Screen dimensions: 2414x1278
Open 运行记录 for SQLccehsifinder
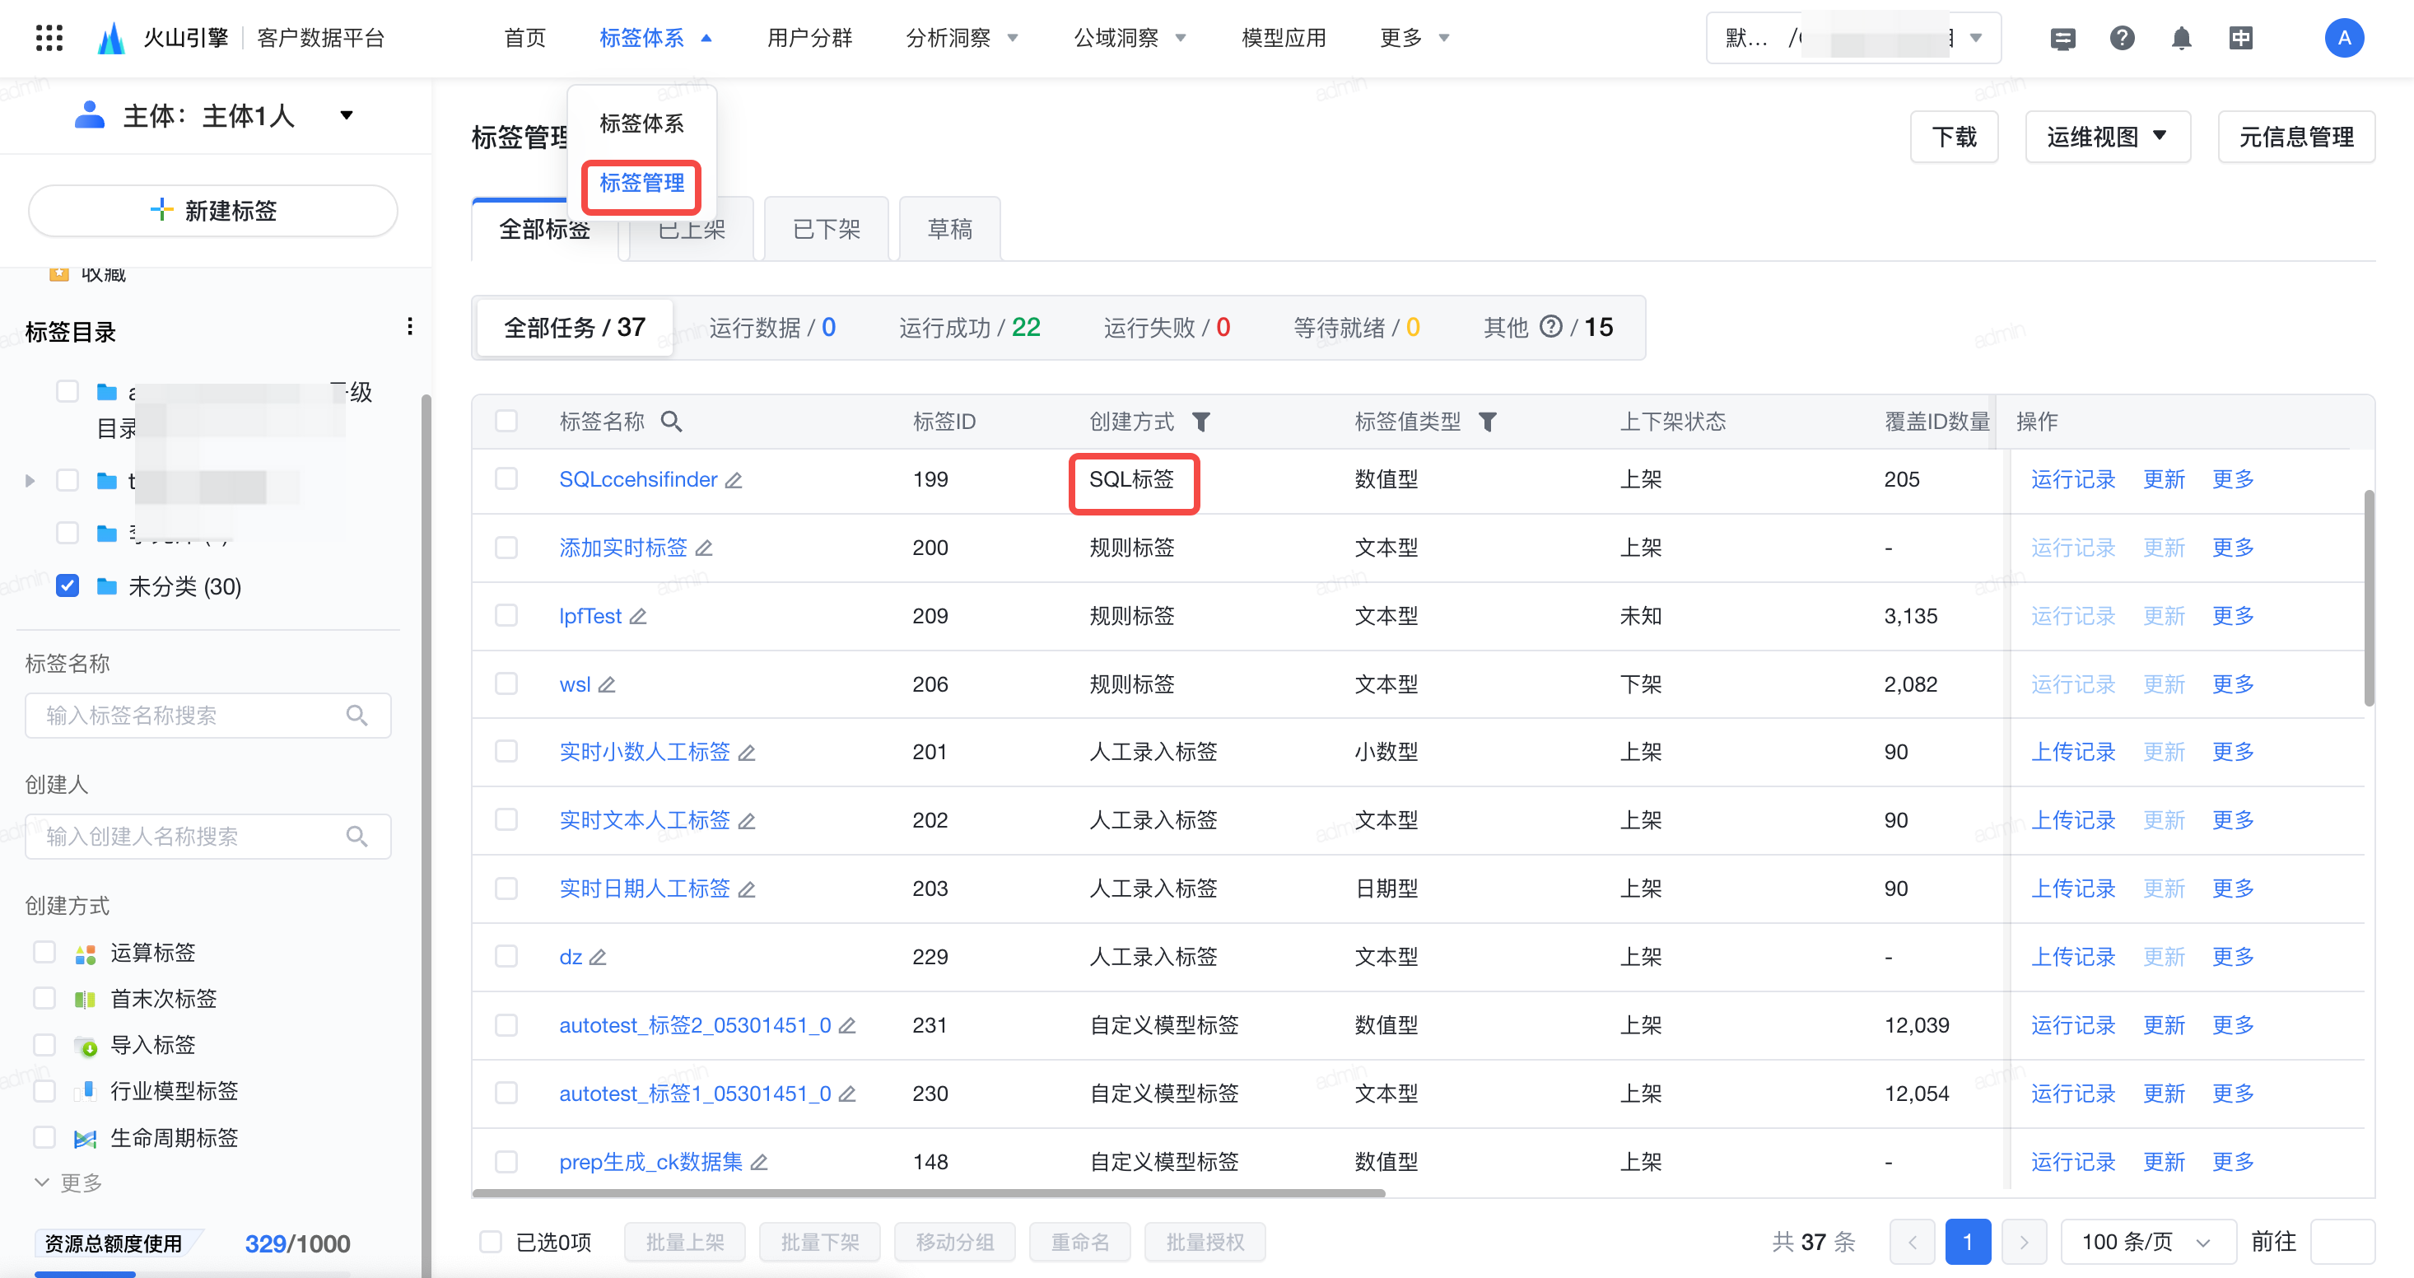tap(2072, 480)
